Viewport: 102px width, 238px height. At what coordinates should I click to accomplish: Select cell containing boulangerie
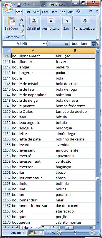(33, 73)
